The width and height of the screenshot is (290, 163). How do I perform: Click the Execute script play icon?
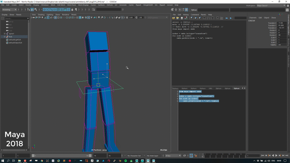[x=230, y=18]
